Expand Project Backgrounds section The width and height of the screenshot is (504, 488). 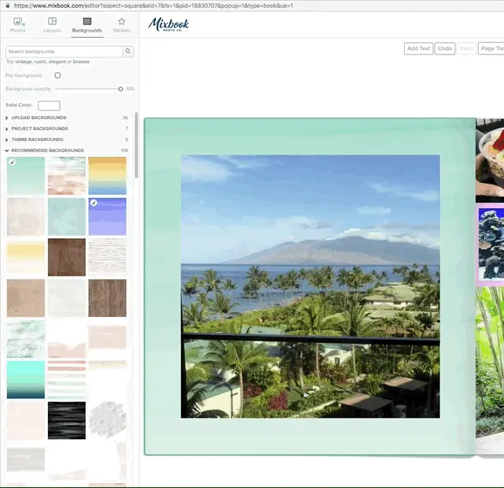click(39, 129)
